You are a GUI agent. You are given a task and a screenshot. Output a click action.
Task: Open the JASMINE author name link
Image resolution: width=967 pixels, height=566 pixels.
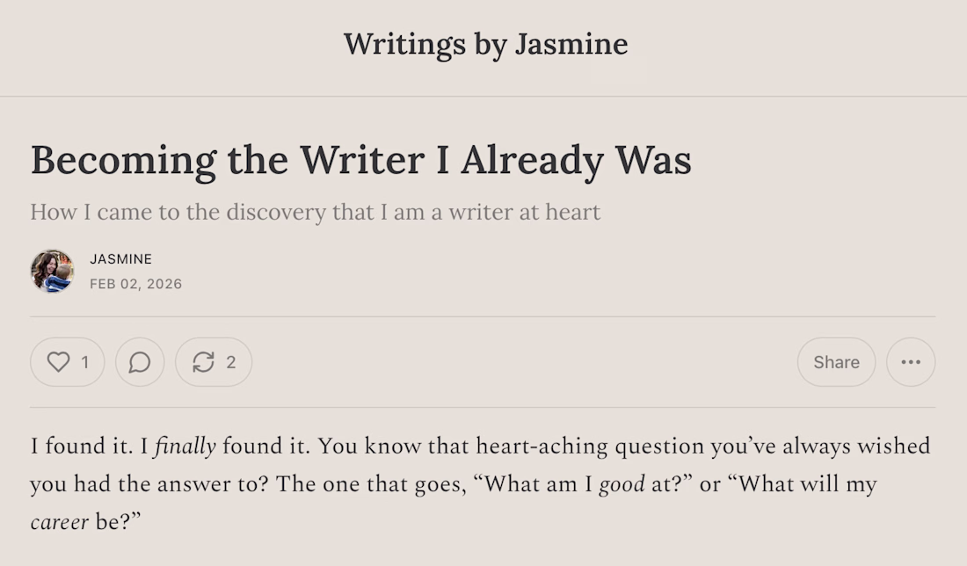click(x=120, y=259)
